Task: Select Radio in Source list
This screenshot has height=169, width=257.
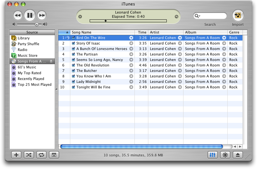Action: [32, 50]
